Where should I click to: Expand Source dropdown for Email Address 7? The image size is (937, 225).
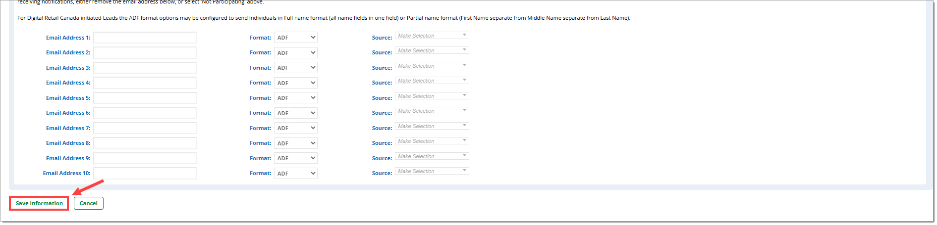click(x=432, y=126)
